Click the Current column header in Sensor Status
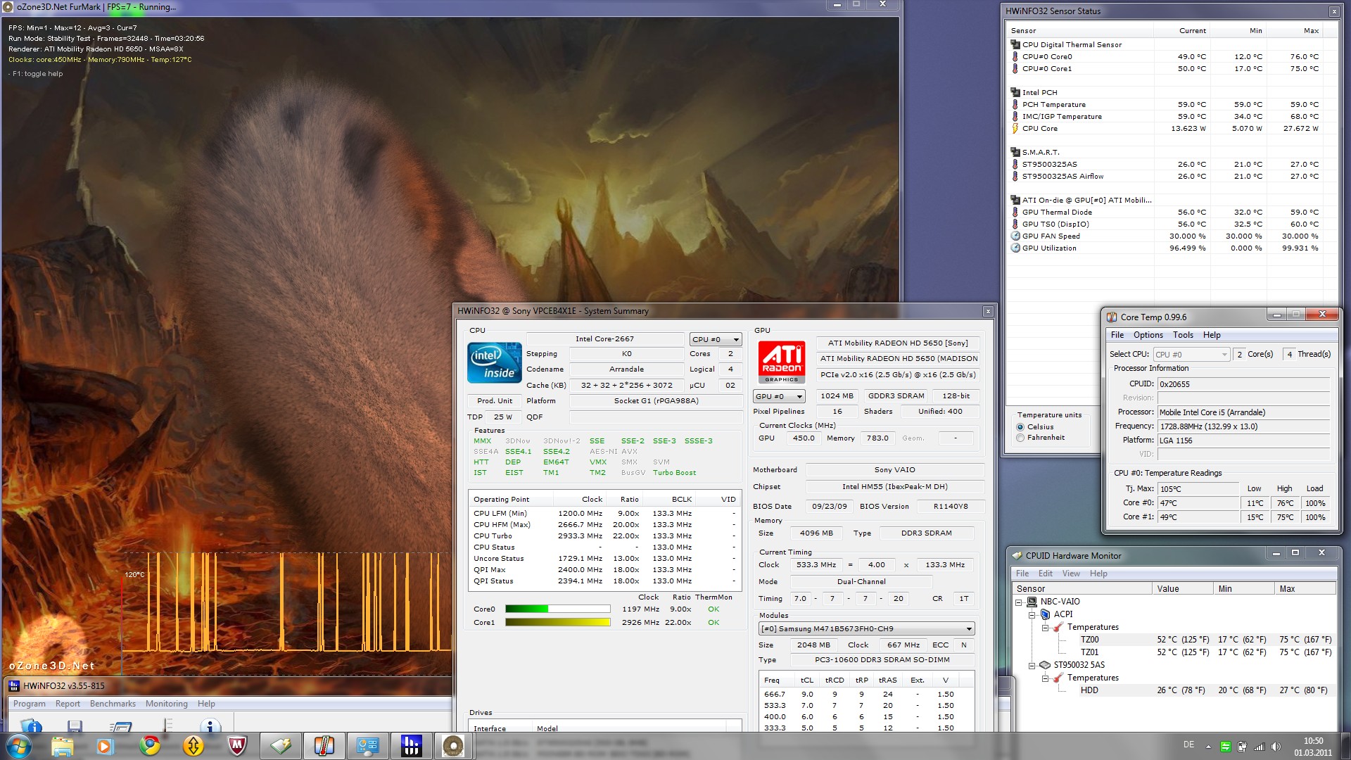 1182,31
